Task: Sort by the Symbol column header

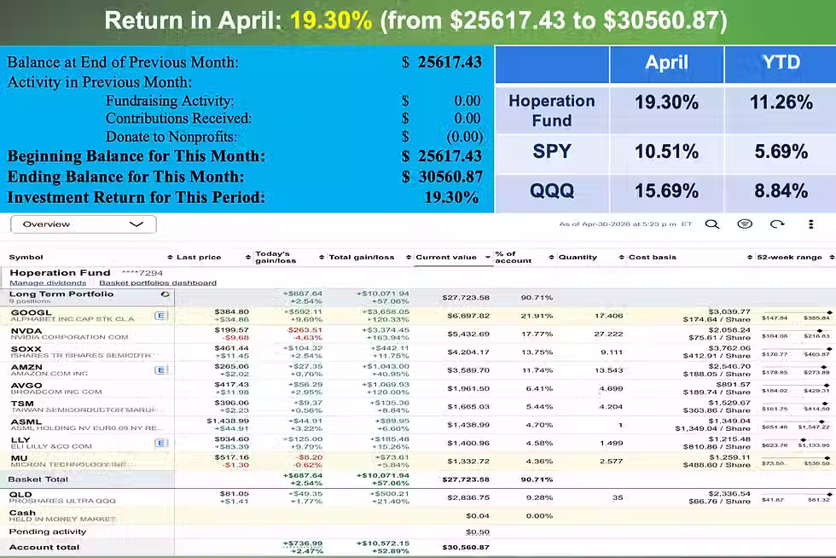Action: click(x=26, y=257)
